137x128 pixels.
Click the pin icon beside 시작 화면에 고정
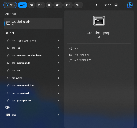pos(71,60)
